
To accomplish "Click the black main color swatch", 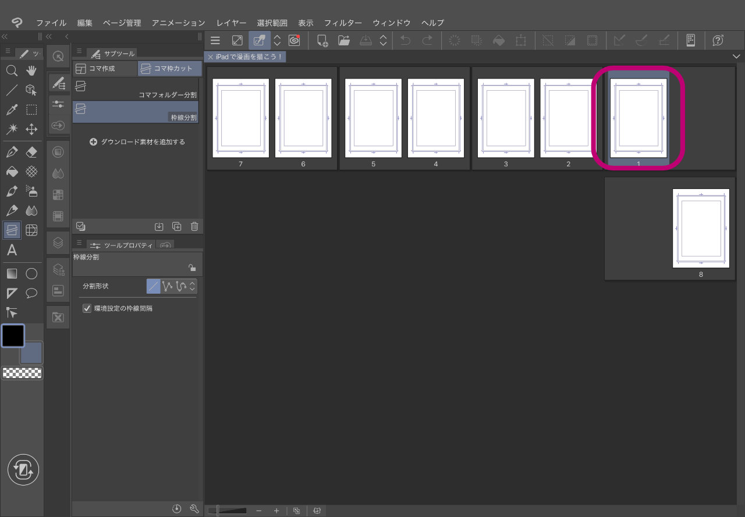I will point(13,336).
